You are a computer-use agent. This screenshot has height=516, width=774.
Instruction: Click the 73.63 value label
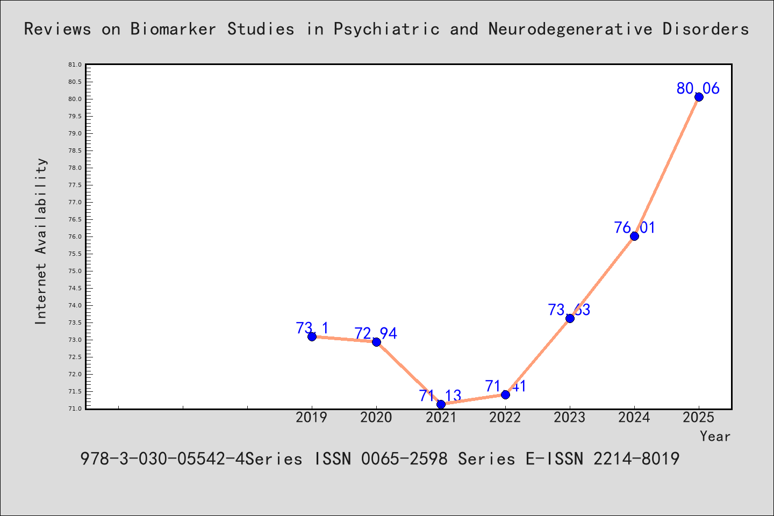(569, 310)
